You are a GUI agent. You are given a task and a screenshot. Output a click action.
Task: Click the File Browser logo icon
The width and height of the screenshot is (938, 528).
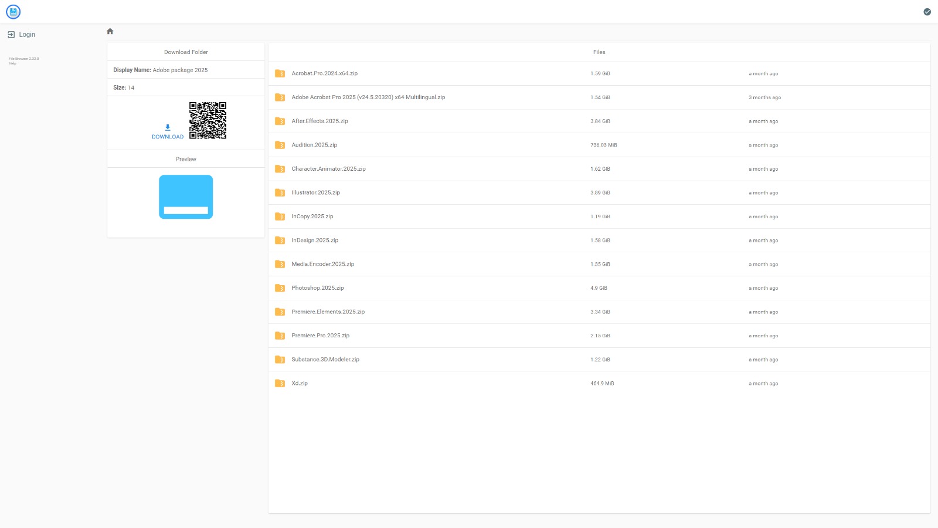tap(13, 12)
